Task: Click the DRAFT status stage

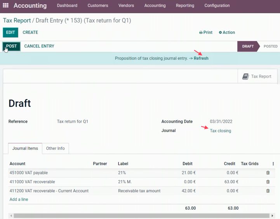Action: pos(248,46)
